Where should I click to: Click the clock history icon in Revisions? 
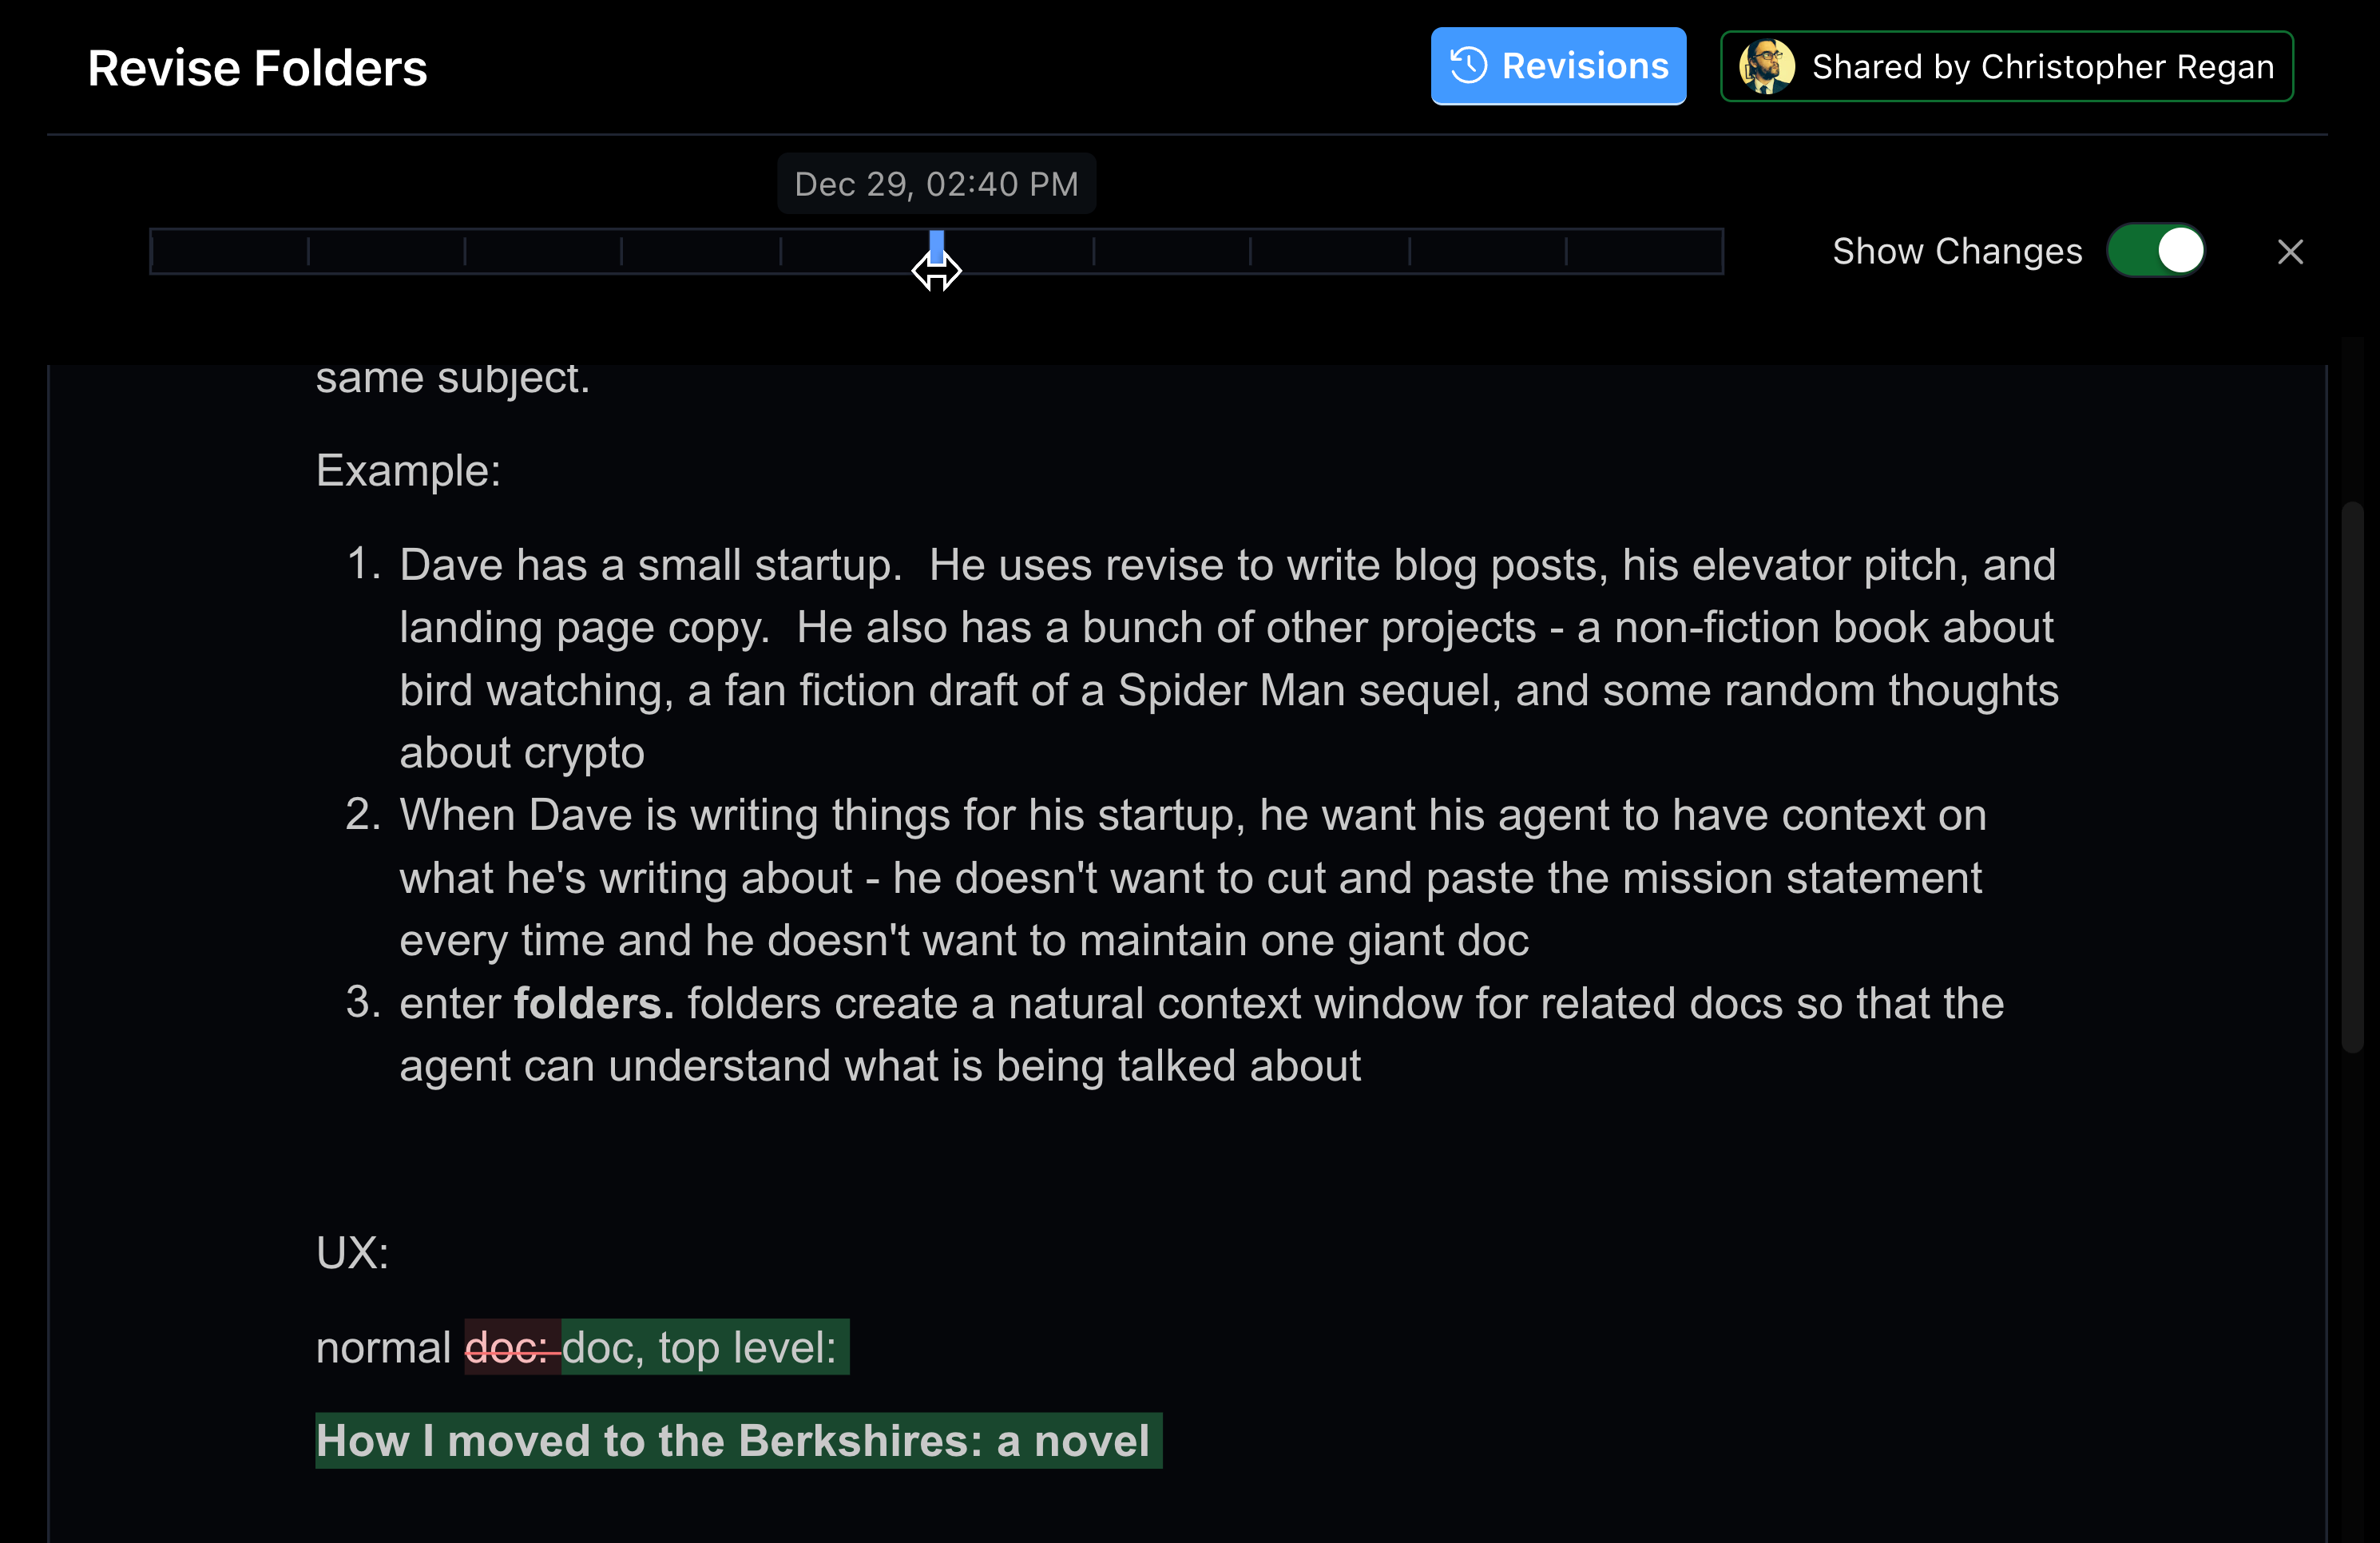1468,66
